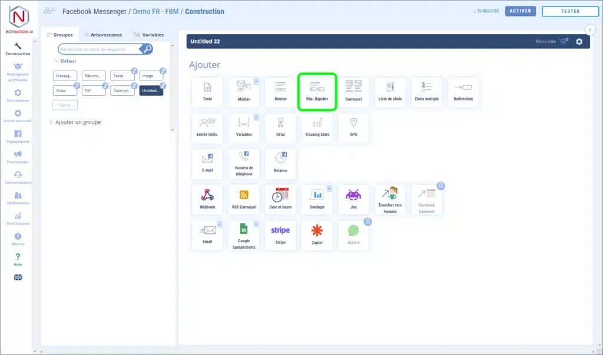
Task: Open Statistiques in the left sidebar
Action: point(18,219)
